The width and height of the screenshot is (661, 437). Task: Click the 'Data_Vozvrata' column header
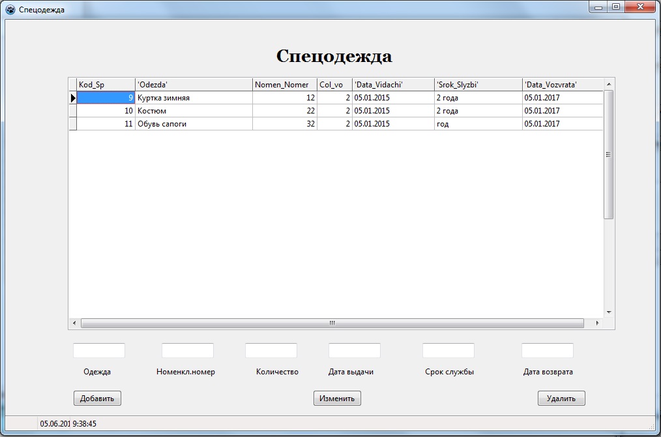[x=563, y=84]
